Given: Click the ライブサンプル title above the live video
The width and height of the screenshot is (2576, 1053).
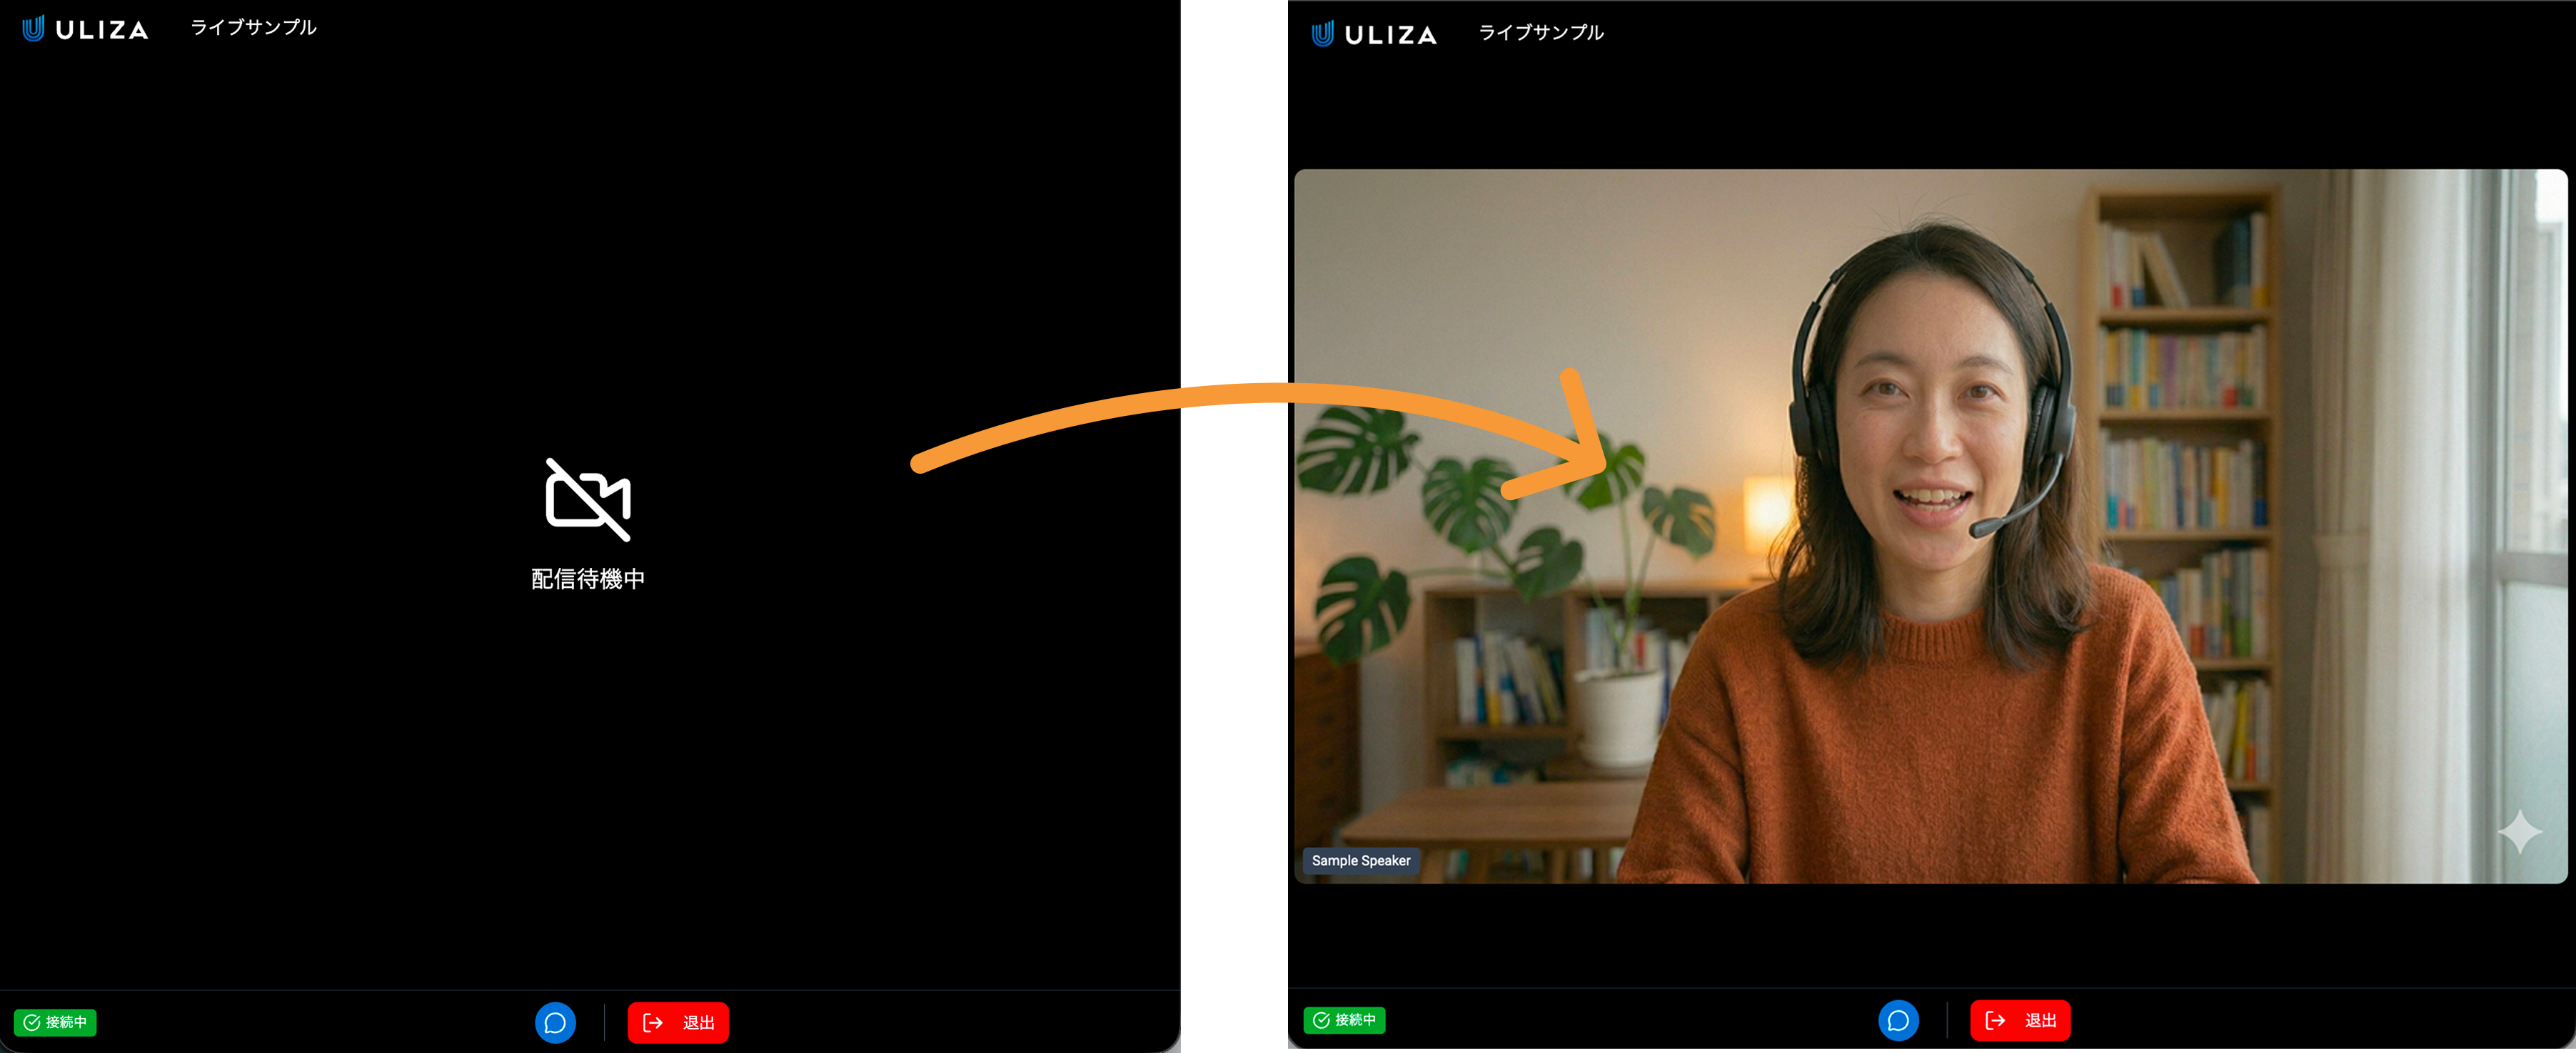Looking at the screenshot, I should click(1541, 33).
